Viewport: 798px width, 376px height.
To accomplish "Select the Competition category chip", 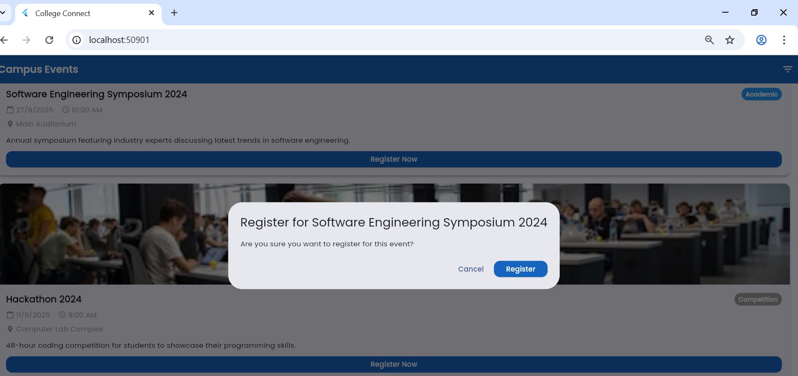I will [758, 299].
